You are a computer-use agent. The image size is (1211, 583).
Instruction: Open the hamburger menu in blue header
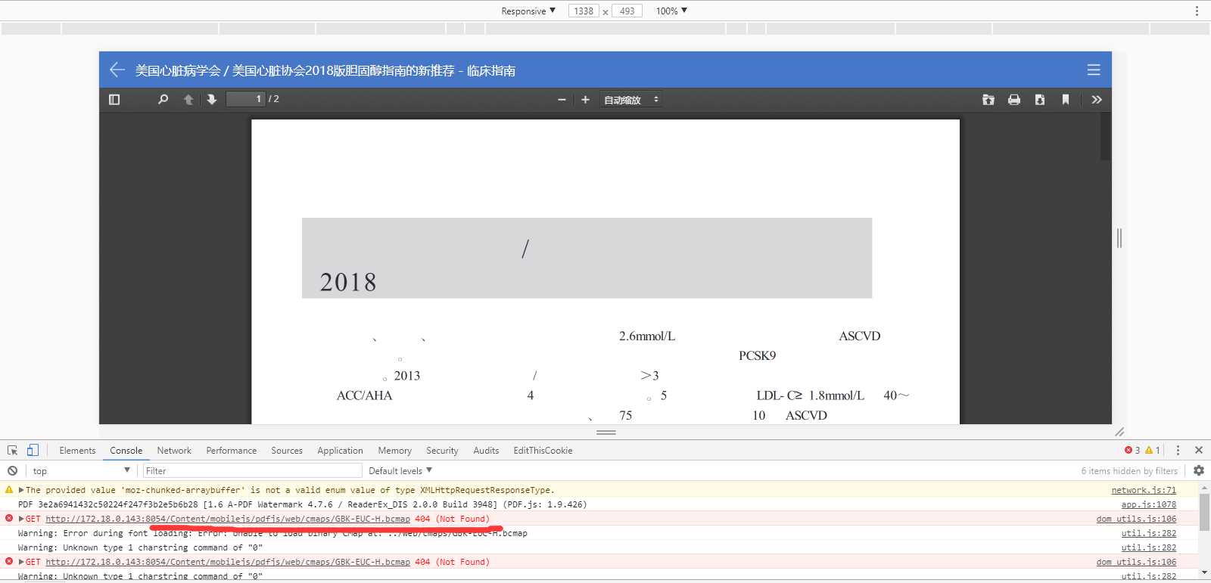point(1094,70)
